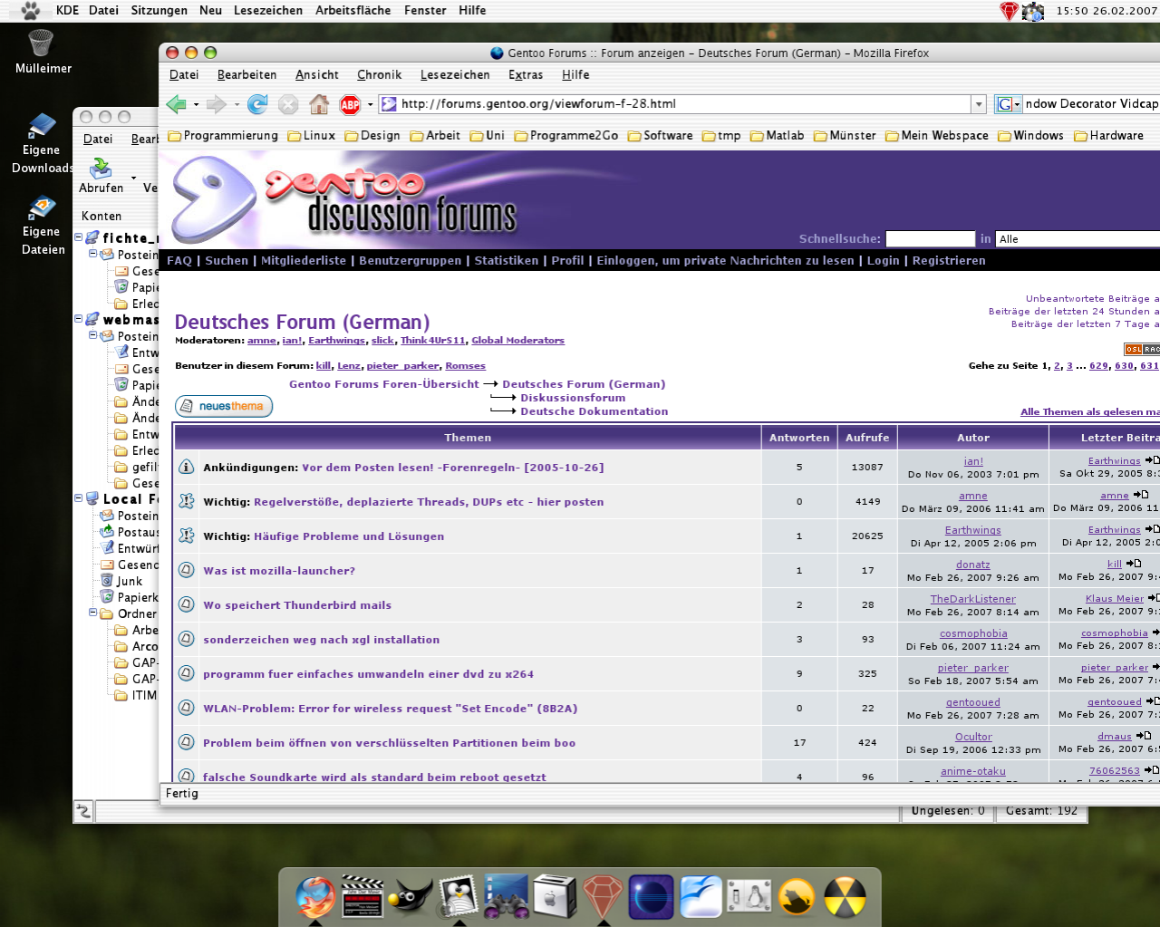Image resolution: width=1160 pixels, height=927 pixels.
Task: Click the toaster icon in the dock
Action: (x=555, y=897)
